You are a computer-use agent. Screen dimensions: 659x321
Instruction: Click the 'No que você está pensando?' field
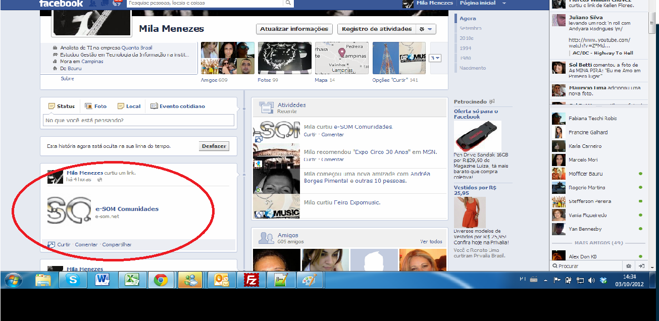tap(138, 121)
